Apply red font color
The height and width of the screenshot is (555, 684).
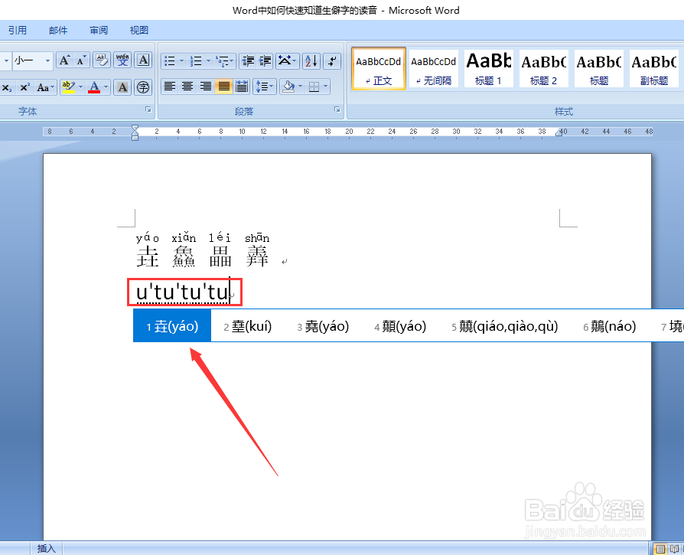(94, 87)
